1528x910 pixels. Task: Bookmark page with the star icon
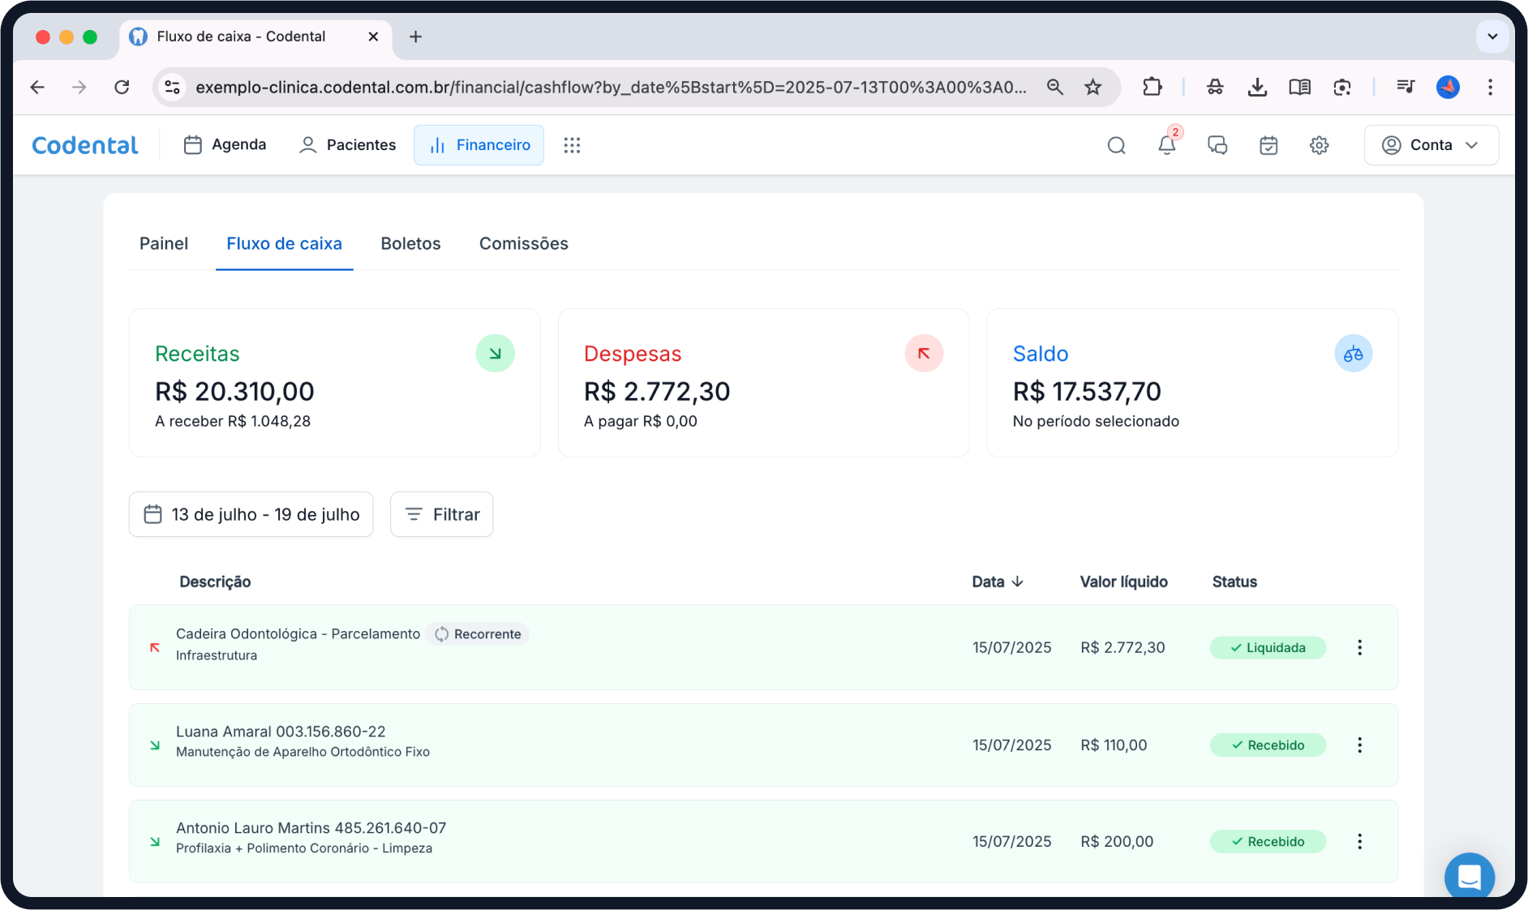1093,87
